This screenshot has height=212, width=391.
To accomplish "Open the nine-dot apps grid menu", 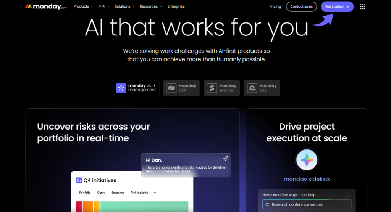I will [362, 6].
